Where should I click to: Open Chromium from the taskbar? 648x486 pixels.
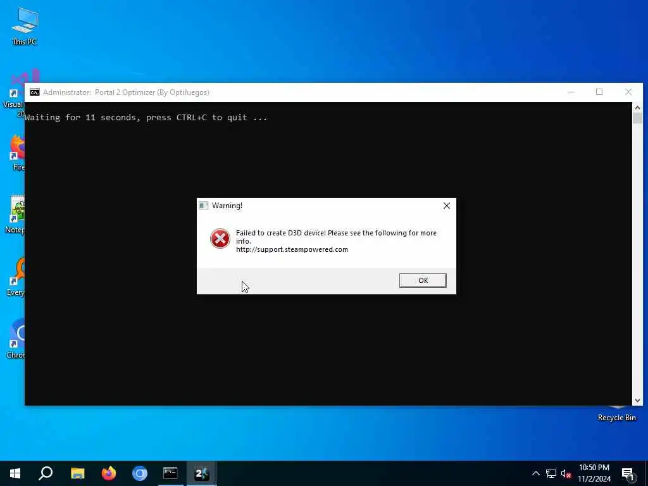(140, 473)
